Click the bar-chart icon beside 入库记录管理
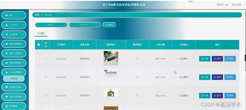246x110 pixels. pos(7,72)
